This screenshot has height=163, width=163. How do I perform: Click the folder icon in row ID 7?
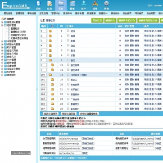click(50, 60)
